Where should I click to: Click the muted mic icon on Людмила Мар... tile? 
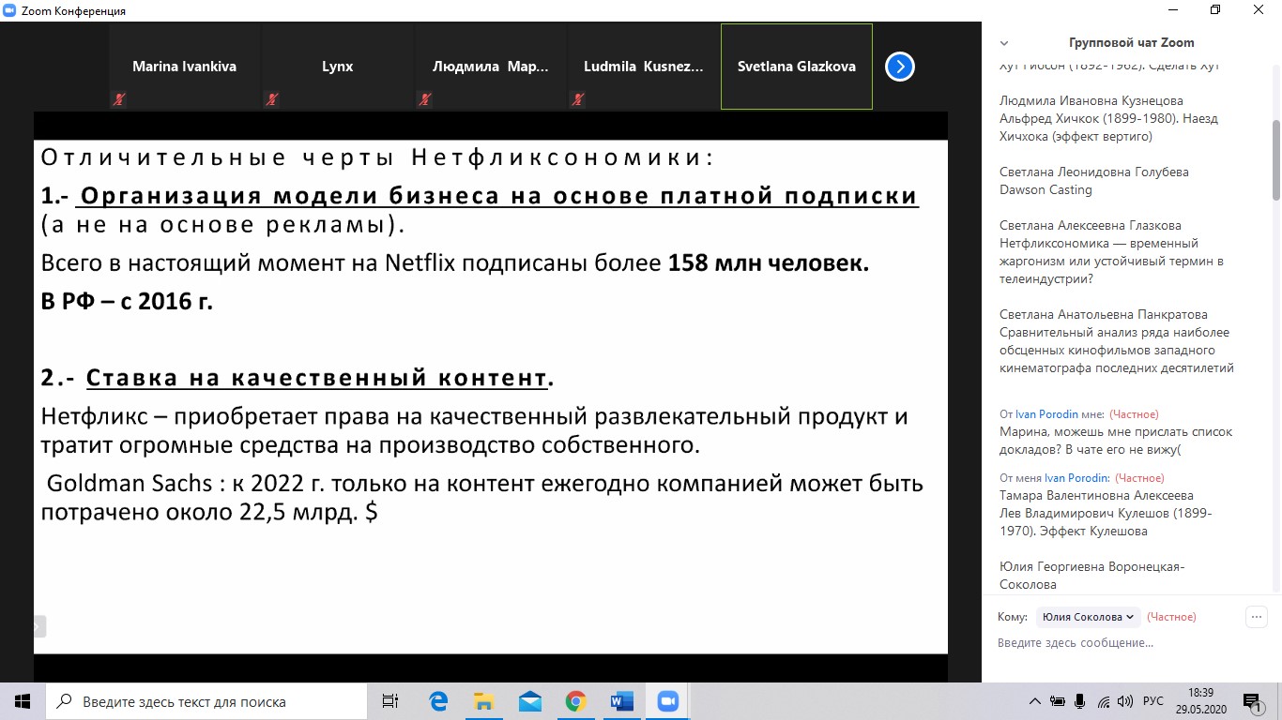pyautogui.click(x=424, y=99)
